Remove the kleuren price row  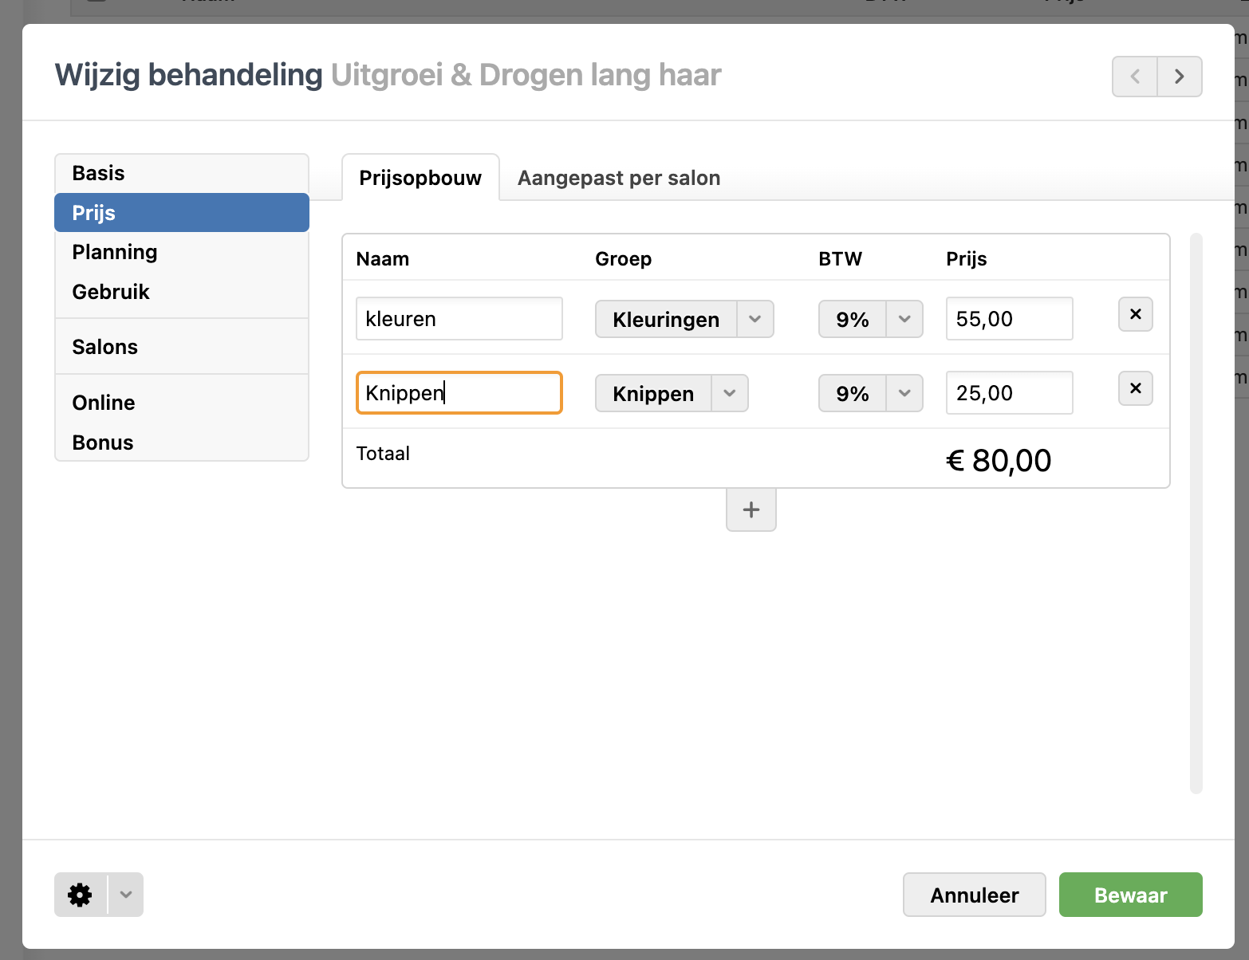point(1135,314)
